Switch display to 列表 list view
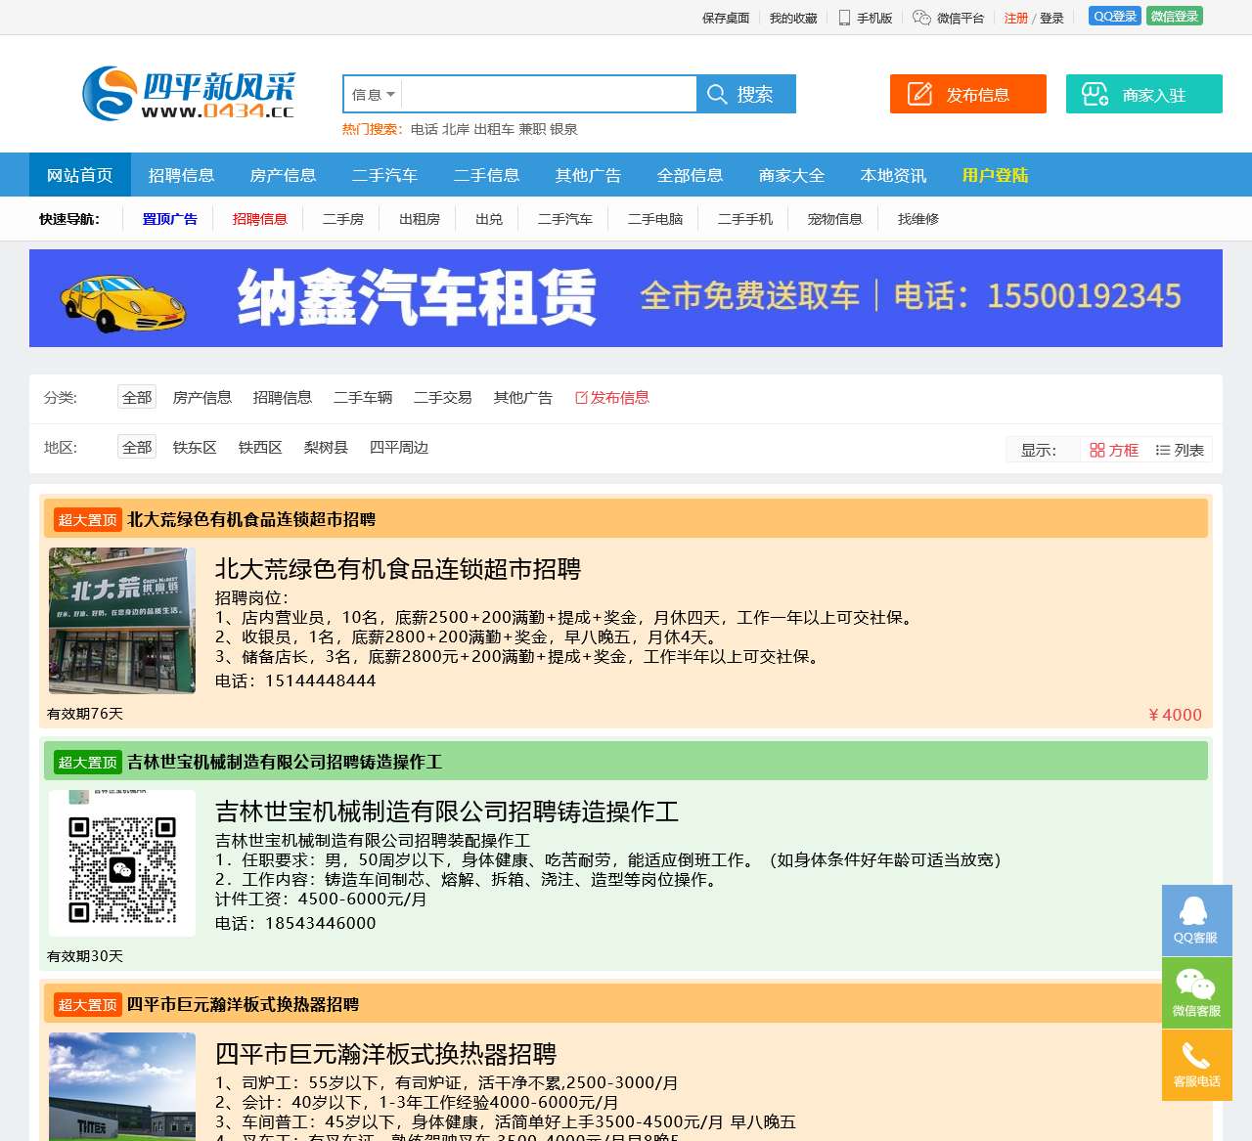Image resolution: width=1252 pixels, height=1141 pixels. pyautogui.click(x=1180, y=450)
